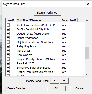Screen dimensions: 92x94
Task: Click the Subscribed? column header
Action: (x=69, y=20)
